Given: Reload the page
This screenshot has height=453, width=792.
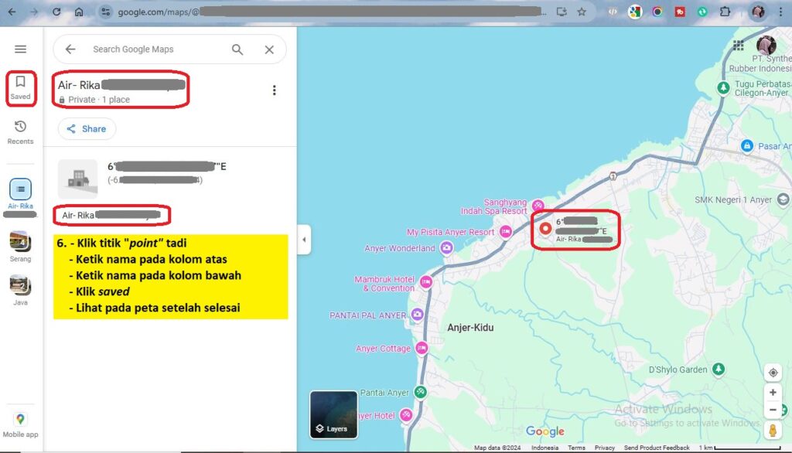Looking at the screenshot, I should [x=56, y=12].
